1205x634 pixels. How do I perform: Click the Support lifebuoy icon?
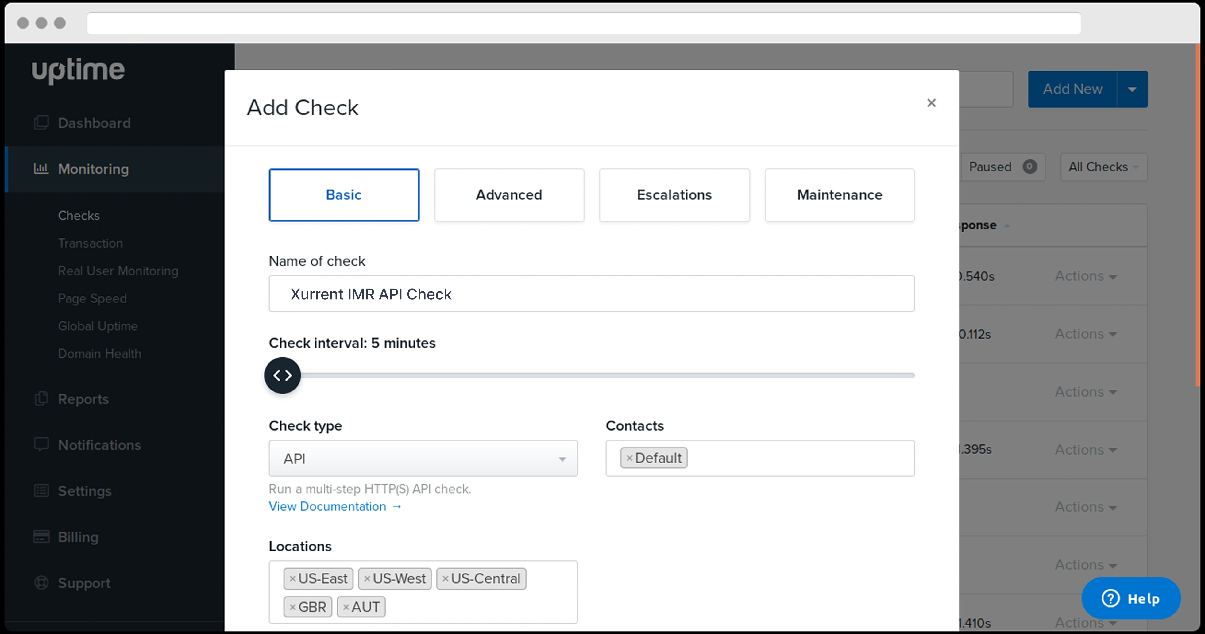[x=41, y=582]
